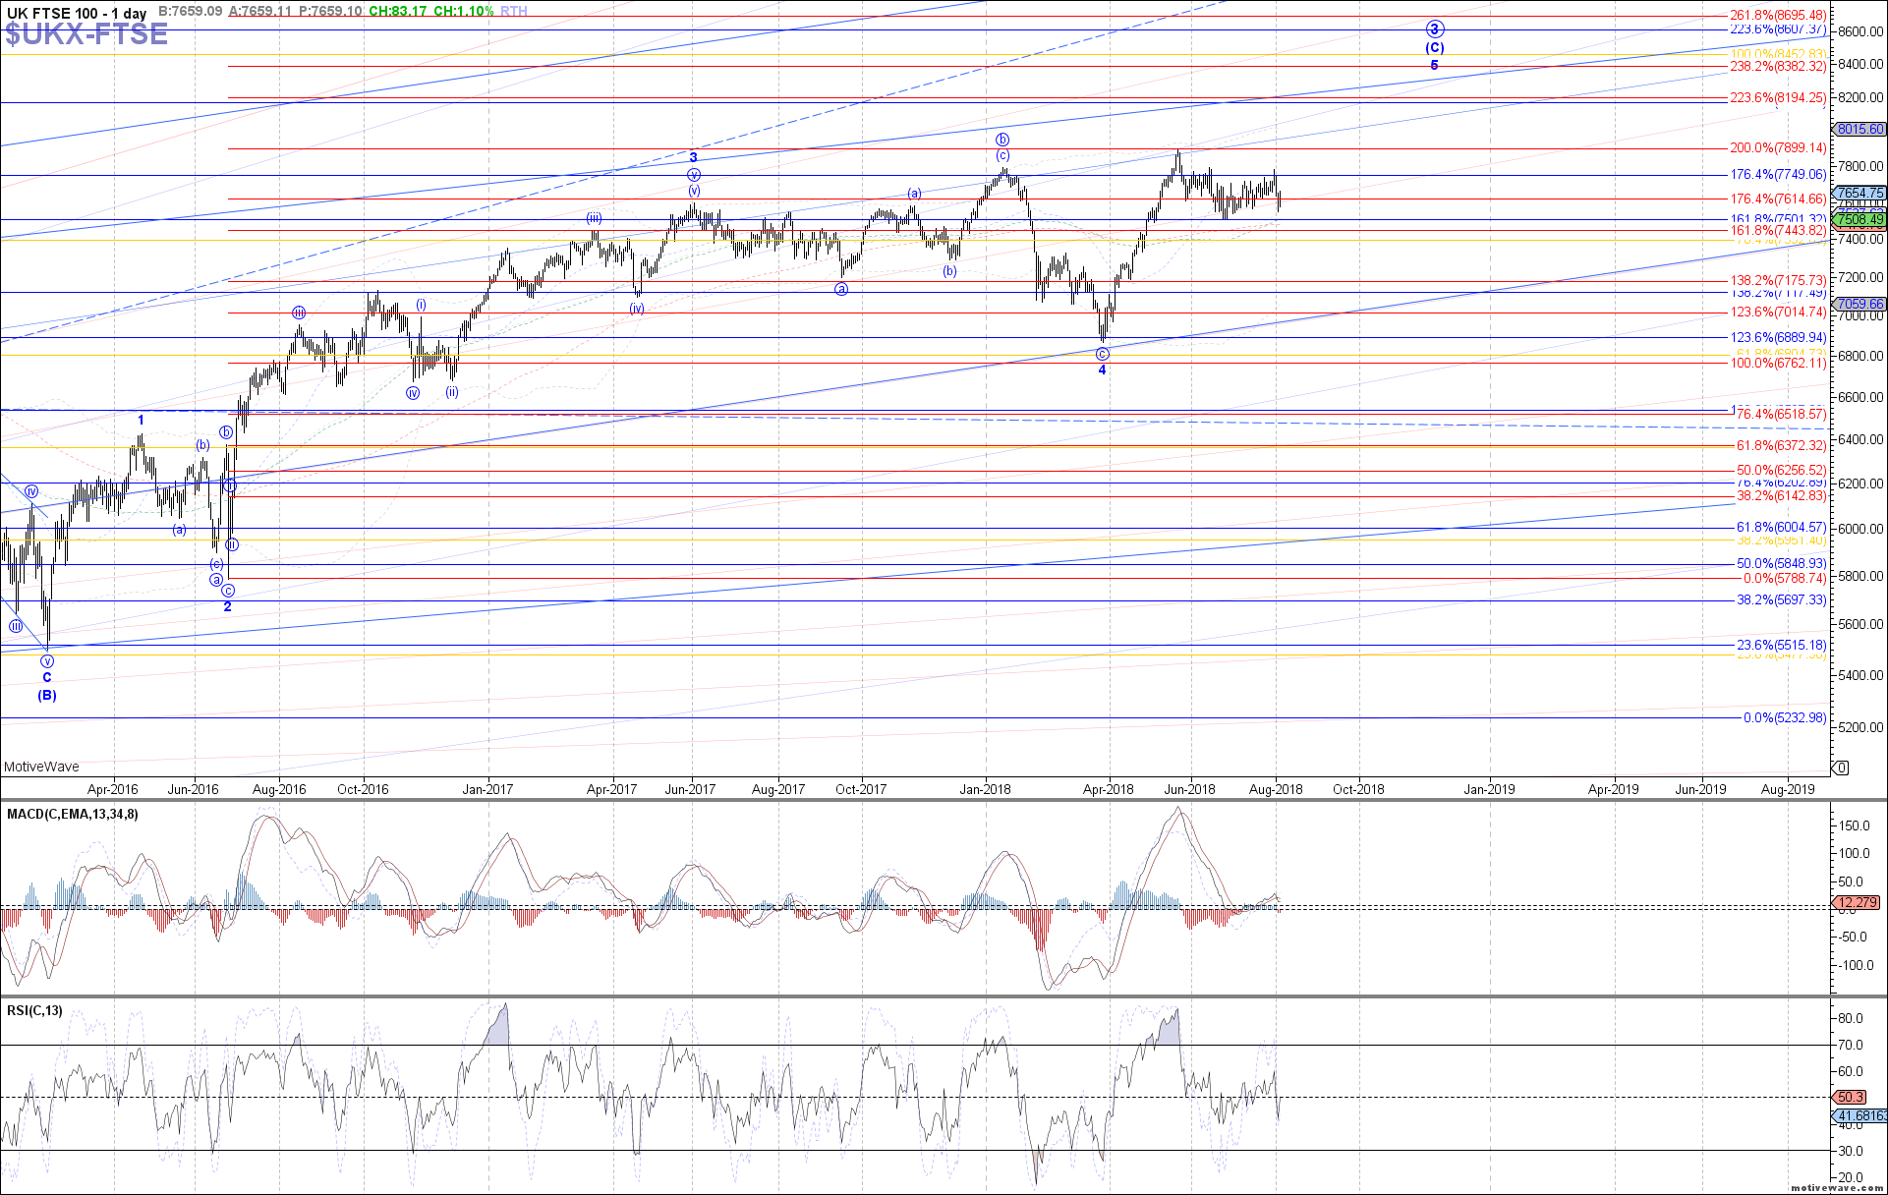The image size is (1888, 1195).
Task: Click the 0.0%(5788.74) Fibonacci label
Action: click(x=1785, y=579)
